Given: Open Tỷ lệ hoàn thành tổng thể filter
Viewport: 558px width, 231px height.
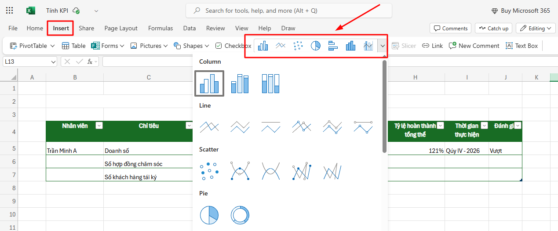Looking at the screenshot, I should 440,126.
